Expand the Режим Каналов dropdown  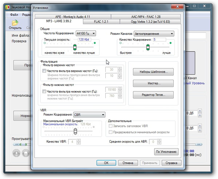154,33
